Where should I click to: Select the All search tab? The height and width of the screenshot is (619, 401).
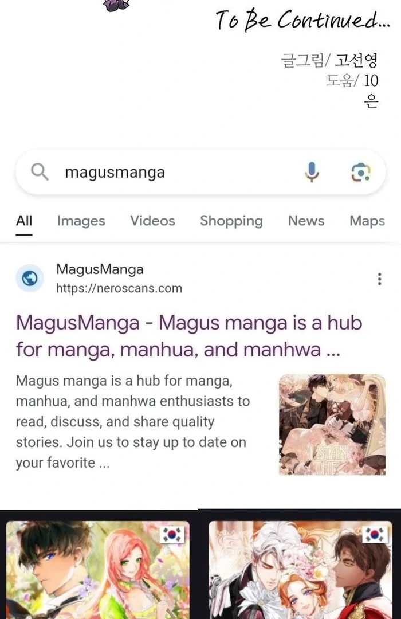(24, 221)
